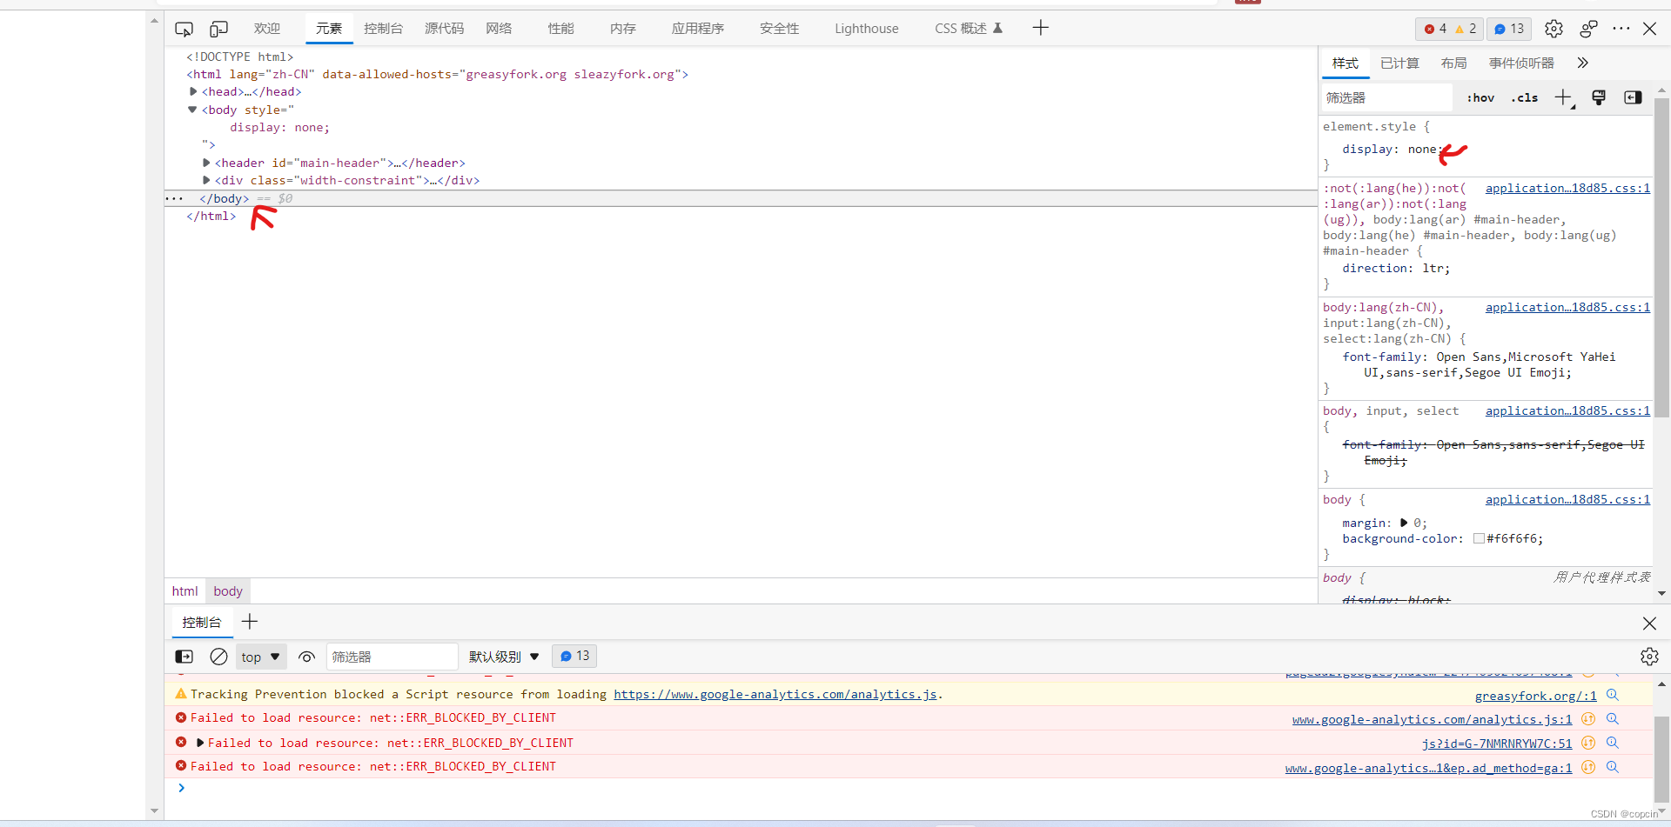This screenshot has height=827, width=1671.
Task: Open the 性能 performance tab
Action: click(560, 29)
